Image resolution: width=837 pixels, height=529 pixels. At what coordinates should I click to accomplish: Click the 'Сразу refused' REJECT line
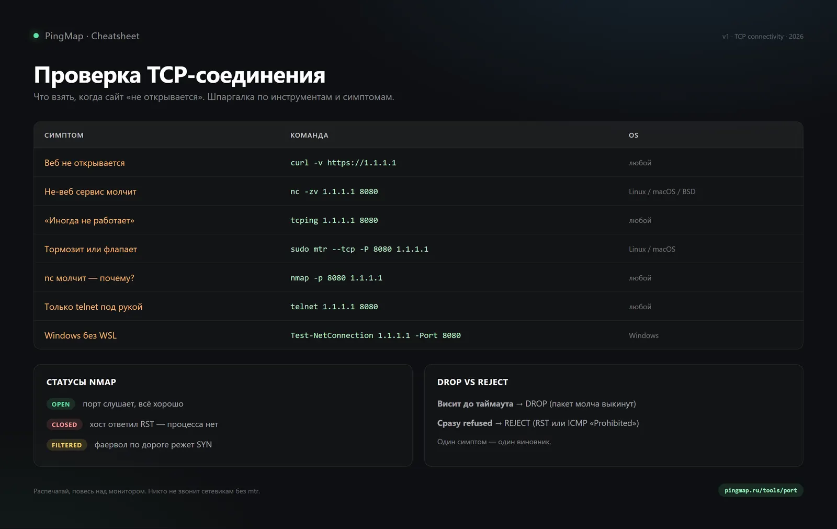[x=538, y=423]
